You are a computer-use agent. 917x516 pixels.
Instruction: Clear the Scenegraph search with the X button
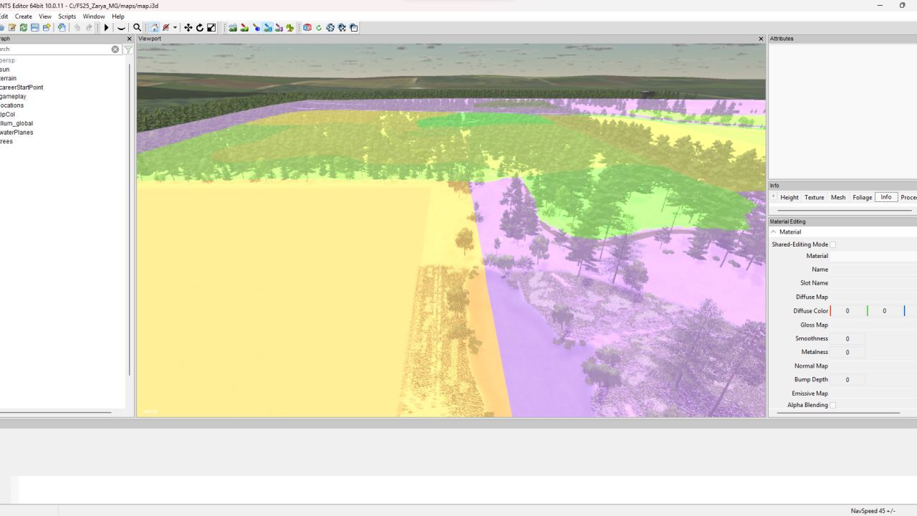pos(115,49)
